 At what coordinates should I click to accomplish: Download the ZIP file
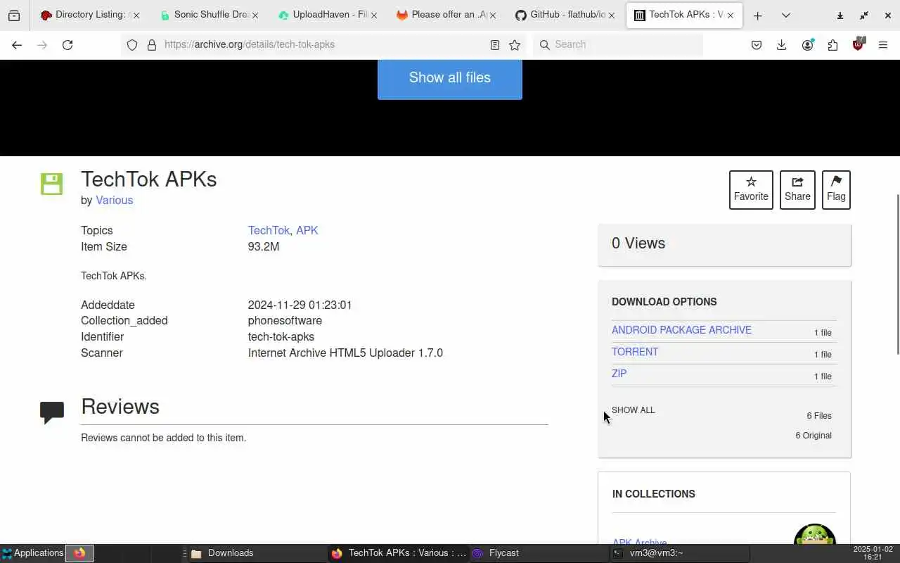[x=619, y=374]
